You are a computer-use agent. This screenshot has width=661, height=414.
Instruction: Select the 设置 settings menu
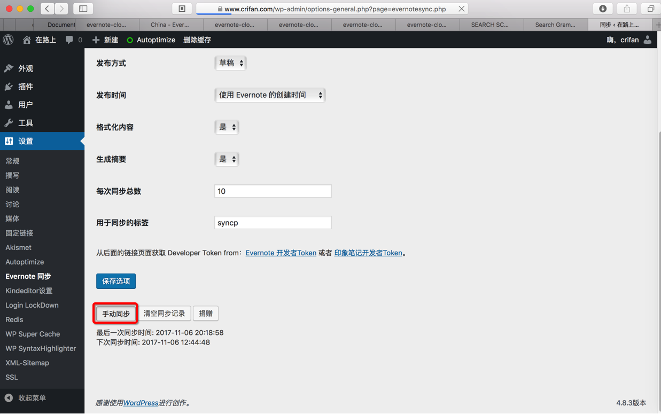tap(42, 141)
